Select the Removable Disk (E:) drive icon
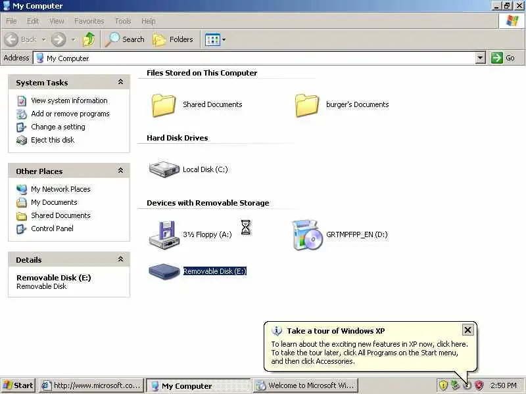This screenshot has width=526, height=394. coord(164,271)
